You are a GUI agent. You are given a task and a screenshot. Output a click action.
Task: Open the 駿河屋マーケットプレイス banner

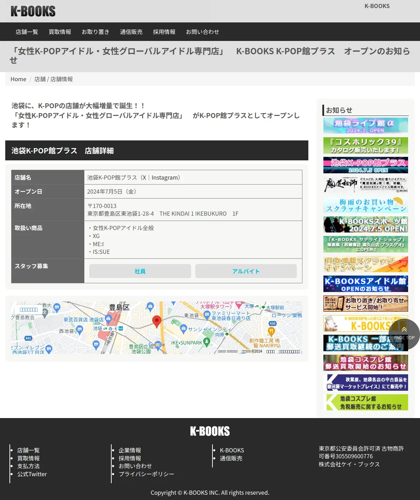366,383
